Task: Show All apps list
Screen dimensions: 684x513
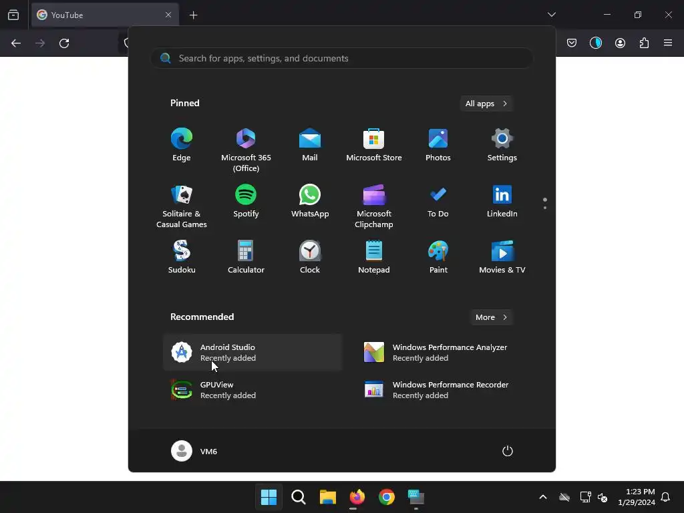Action: tap(486, 104)
